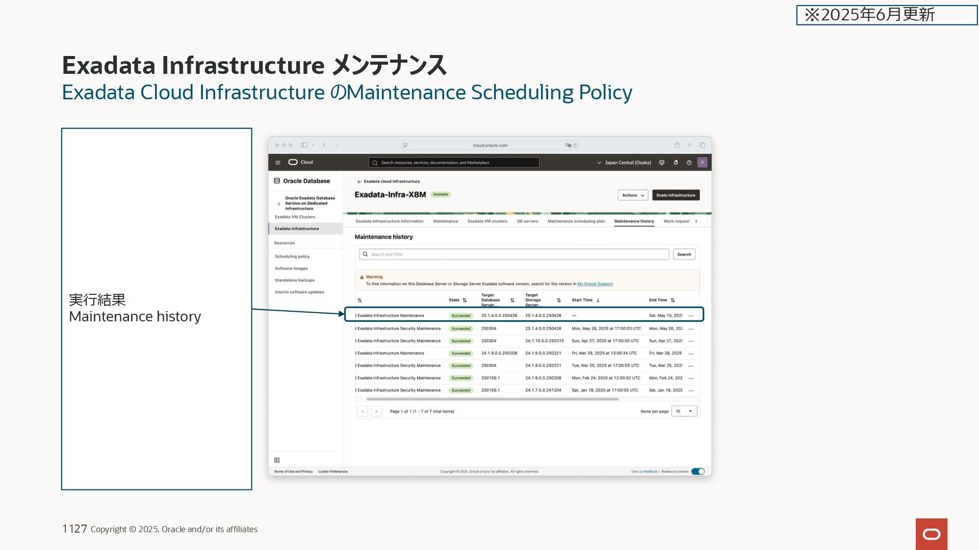Screen dimensions: 979x550
Task: Click the browser share icon
Action: pos(677,145)
